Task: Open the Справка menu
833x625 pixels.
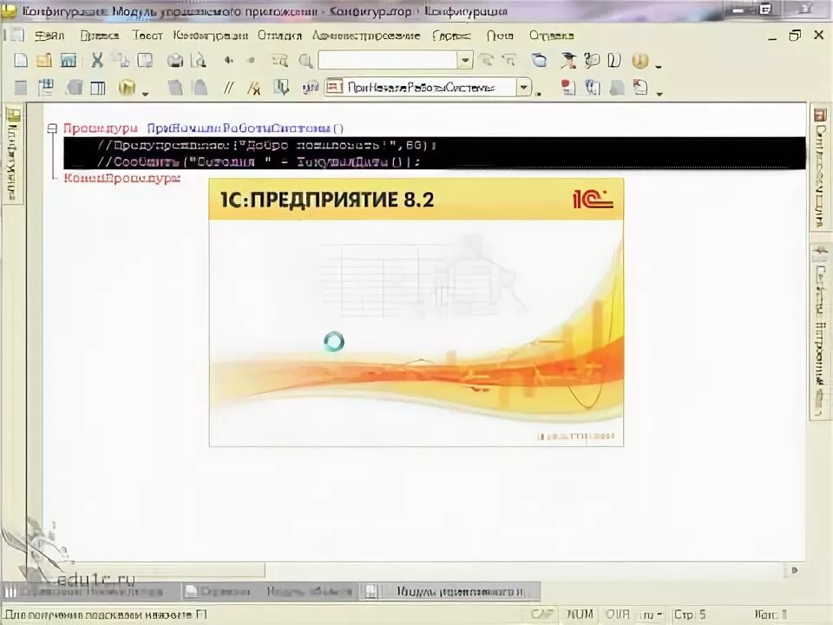Action: click(x=552, y=36)
